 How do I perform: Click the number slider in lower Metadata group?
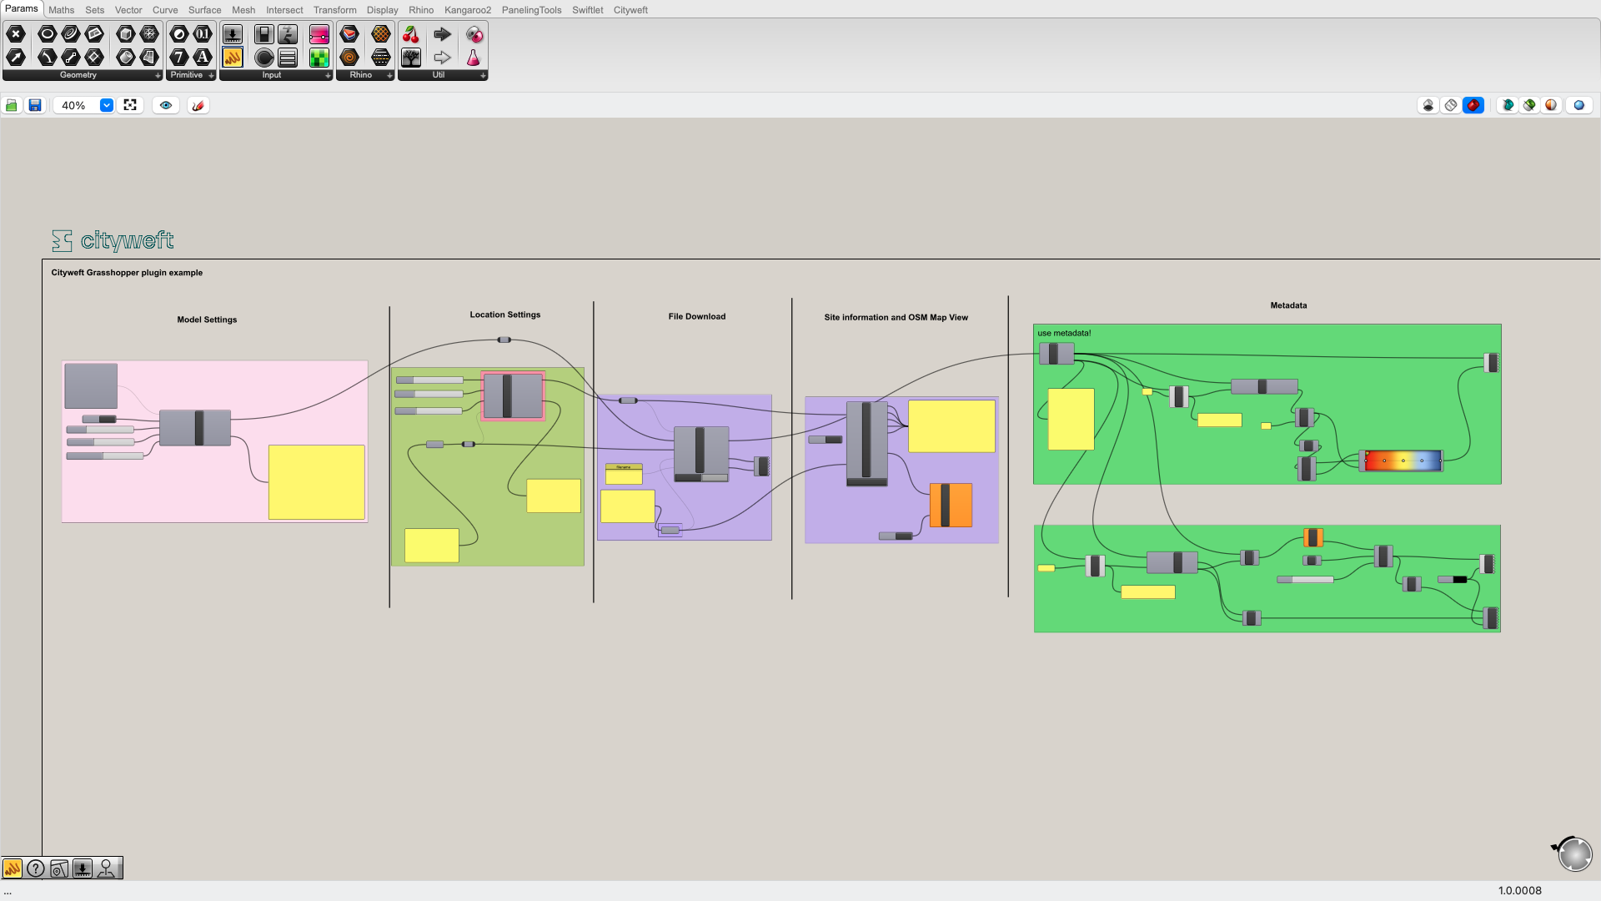pyautogui.click(x=1305, y=579)
